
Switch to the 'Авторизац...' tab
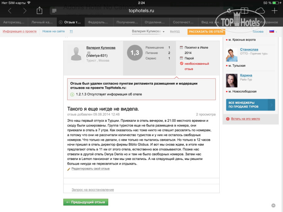pyautogui.click(x=14, y=22)
